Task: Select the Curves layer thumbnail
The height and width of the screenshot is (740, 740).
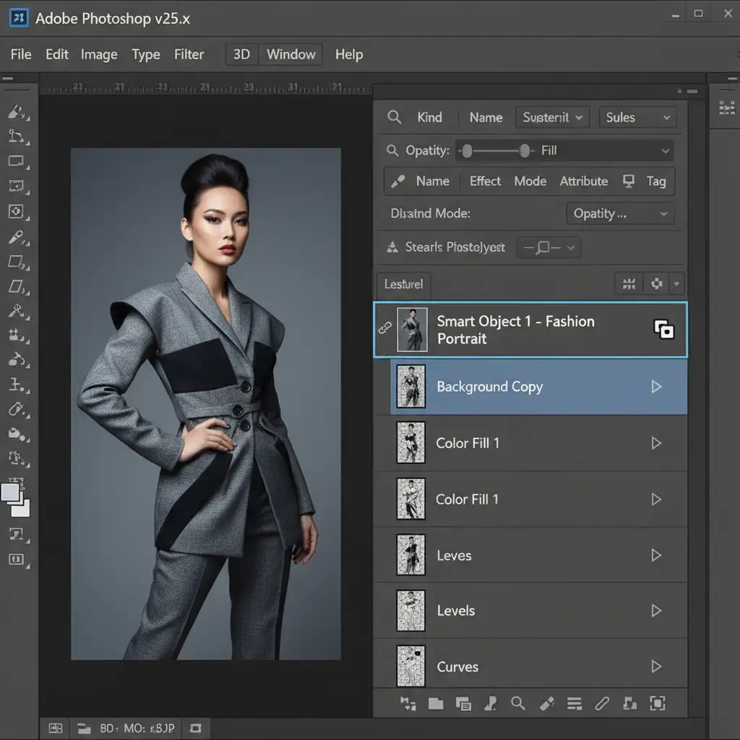Action: pyautogui.click(x=411, y=666)
